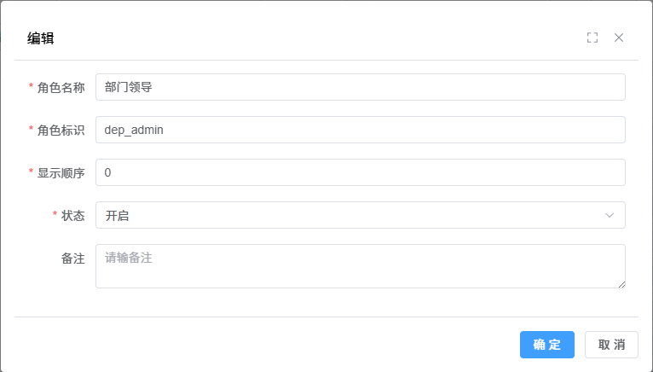
Task: Click the red asterisk beside 显示顺序
Action: pos(32,172)
